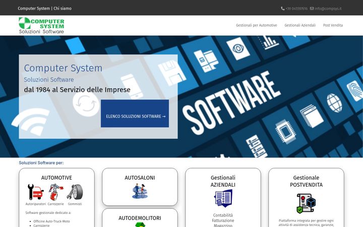Viewport: 363px width, 227px height.
Task: Open Gestionale POSTVENDITA card heading
Action: tap(306, 181)
